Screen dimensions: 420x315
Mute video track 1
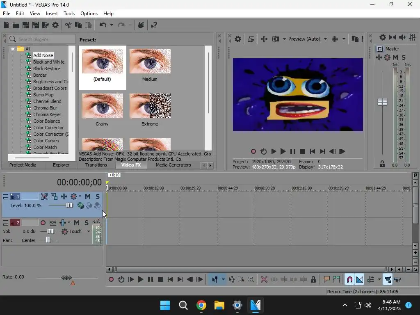(88, 196)
